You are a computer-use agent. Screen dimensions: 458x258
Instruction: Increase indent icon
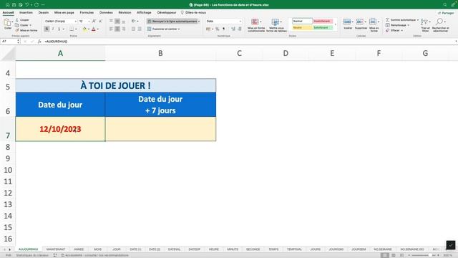pos(140,29)
